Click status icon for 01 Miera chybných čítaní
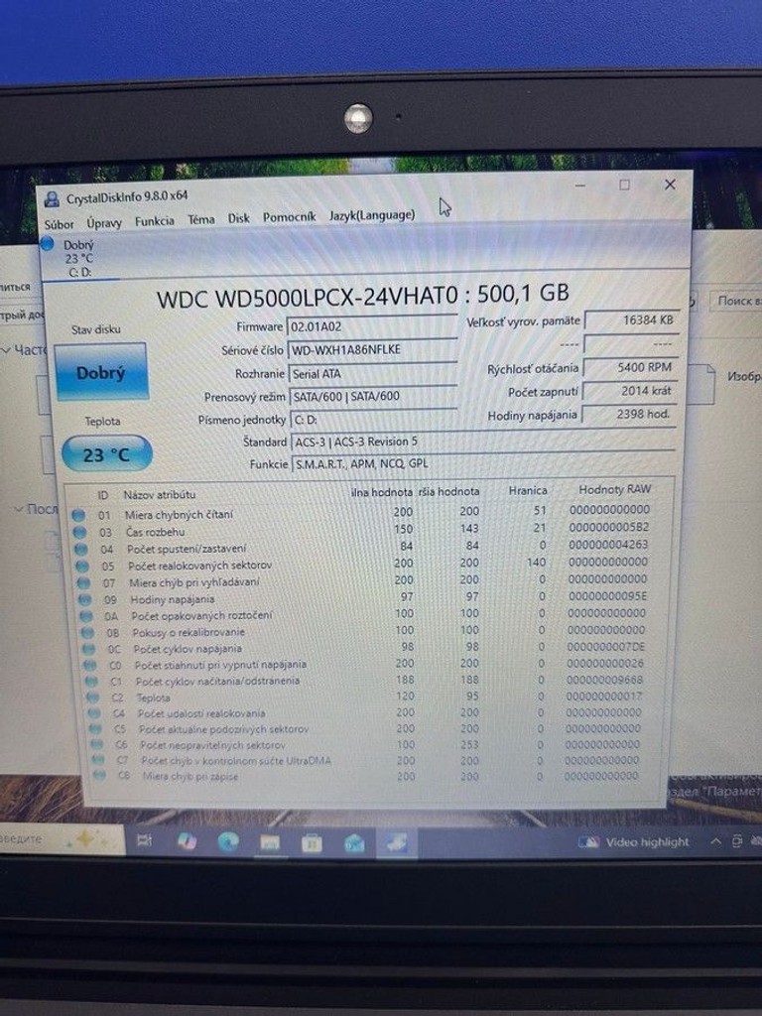 (x=78, y=516)
